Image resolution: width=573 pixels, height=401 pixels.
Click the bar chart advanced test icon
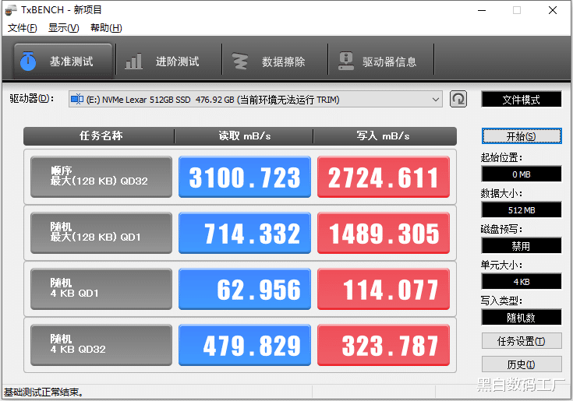133,61
